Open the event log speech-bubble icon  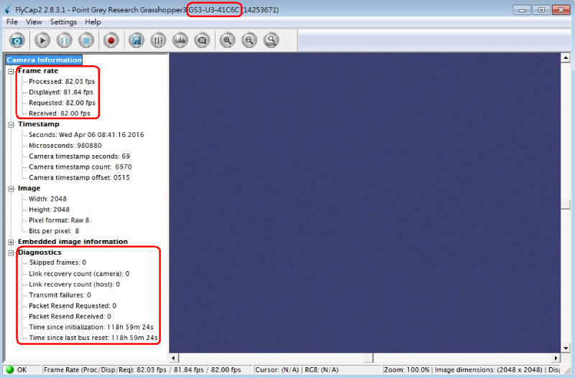(202, 41)
